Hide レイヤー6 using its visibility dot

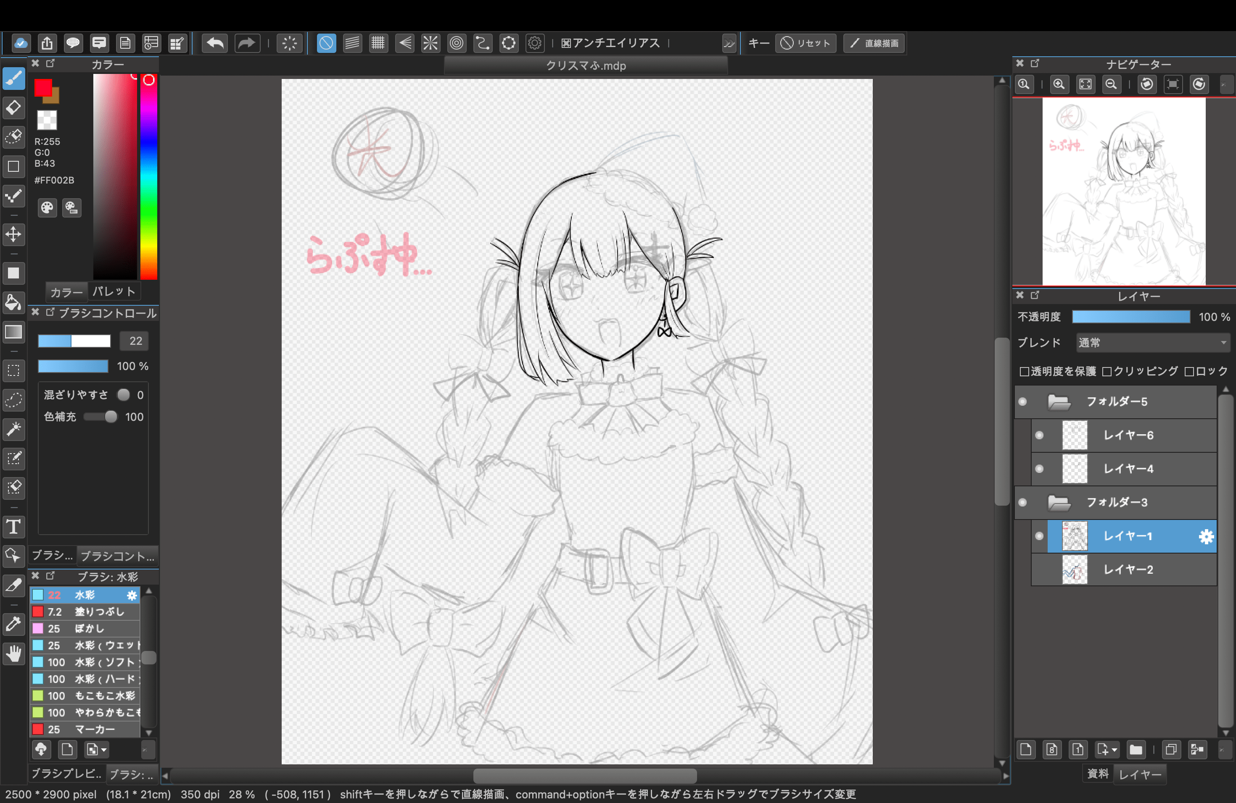pos(1039,435)
